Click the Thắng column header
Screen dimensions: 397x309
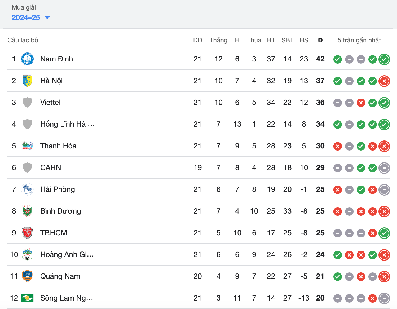218,40
